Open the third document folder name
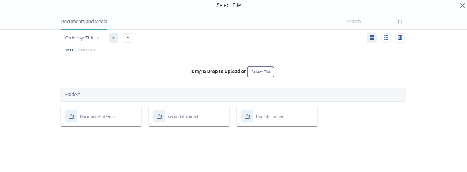The image size is (467, 172). (270, 117)
